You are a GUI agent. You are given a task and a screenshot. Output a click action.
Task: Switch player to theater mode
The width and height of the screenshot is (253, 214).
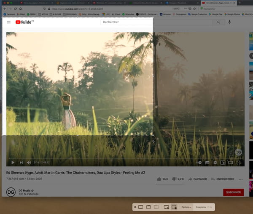click(x=230, y=163)
